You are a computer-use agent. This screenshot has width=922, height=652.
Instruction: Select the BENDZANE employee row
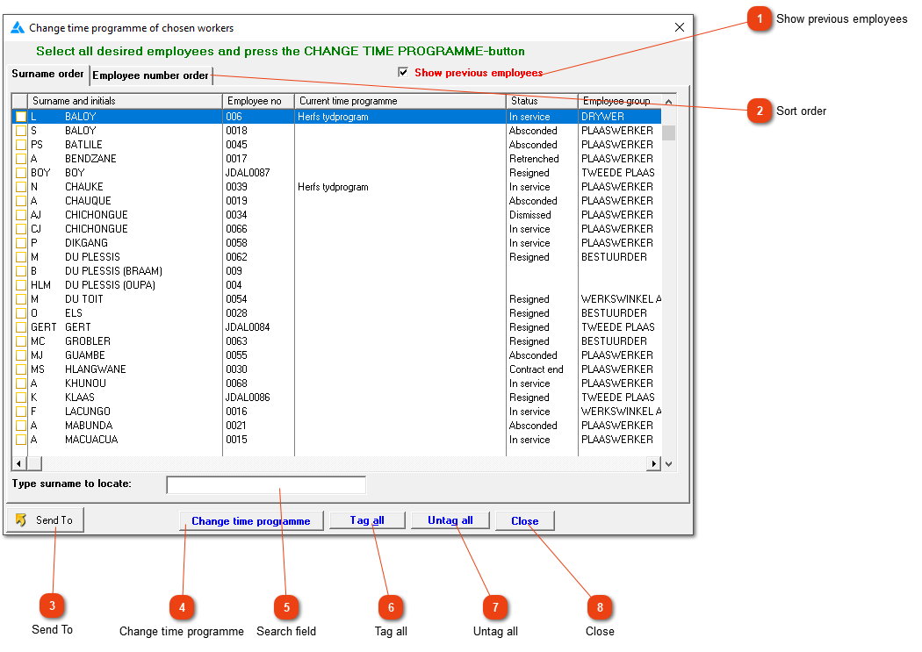point(336,159)
